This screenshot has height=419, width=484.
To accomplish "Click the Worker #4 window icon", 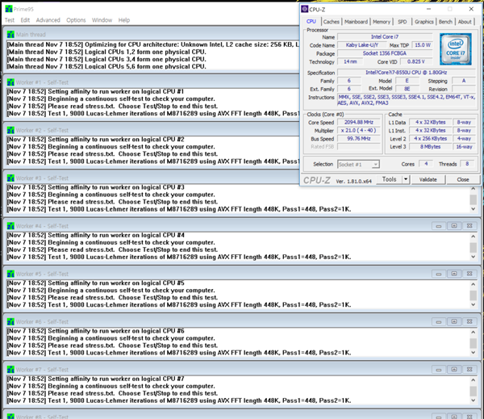I will click(10, 226).
